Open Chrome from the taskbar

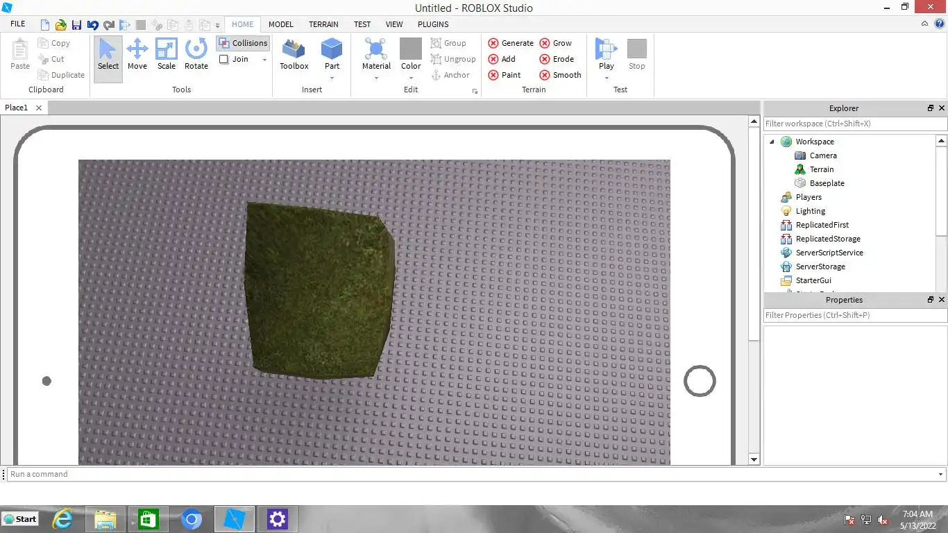tap(192, 519)
